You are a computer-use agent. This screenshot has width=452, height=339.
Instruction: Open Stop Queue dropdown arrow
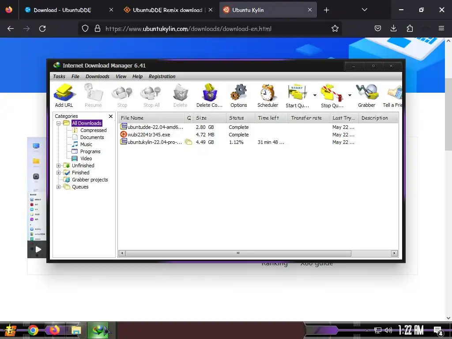click(350, 95)
